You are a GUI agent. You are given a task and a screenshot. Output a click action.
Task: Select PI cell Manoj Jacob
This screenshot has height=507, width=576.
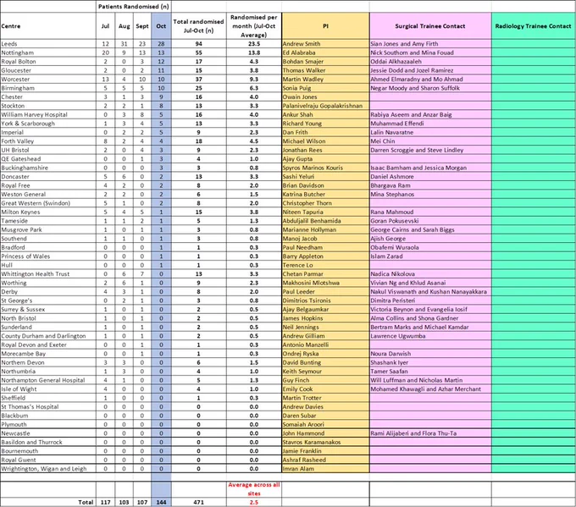pyautogui.click(x=325, y=238)
